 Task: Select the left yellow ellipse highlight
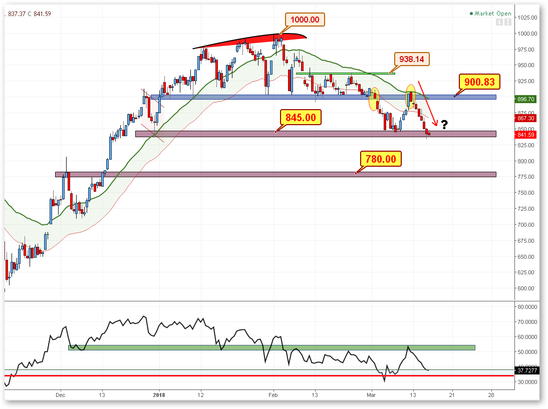click(374, 99)
